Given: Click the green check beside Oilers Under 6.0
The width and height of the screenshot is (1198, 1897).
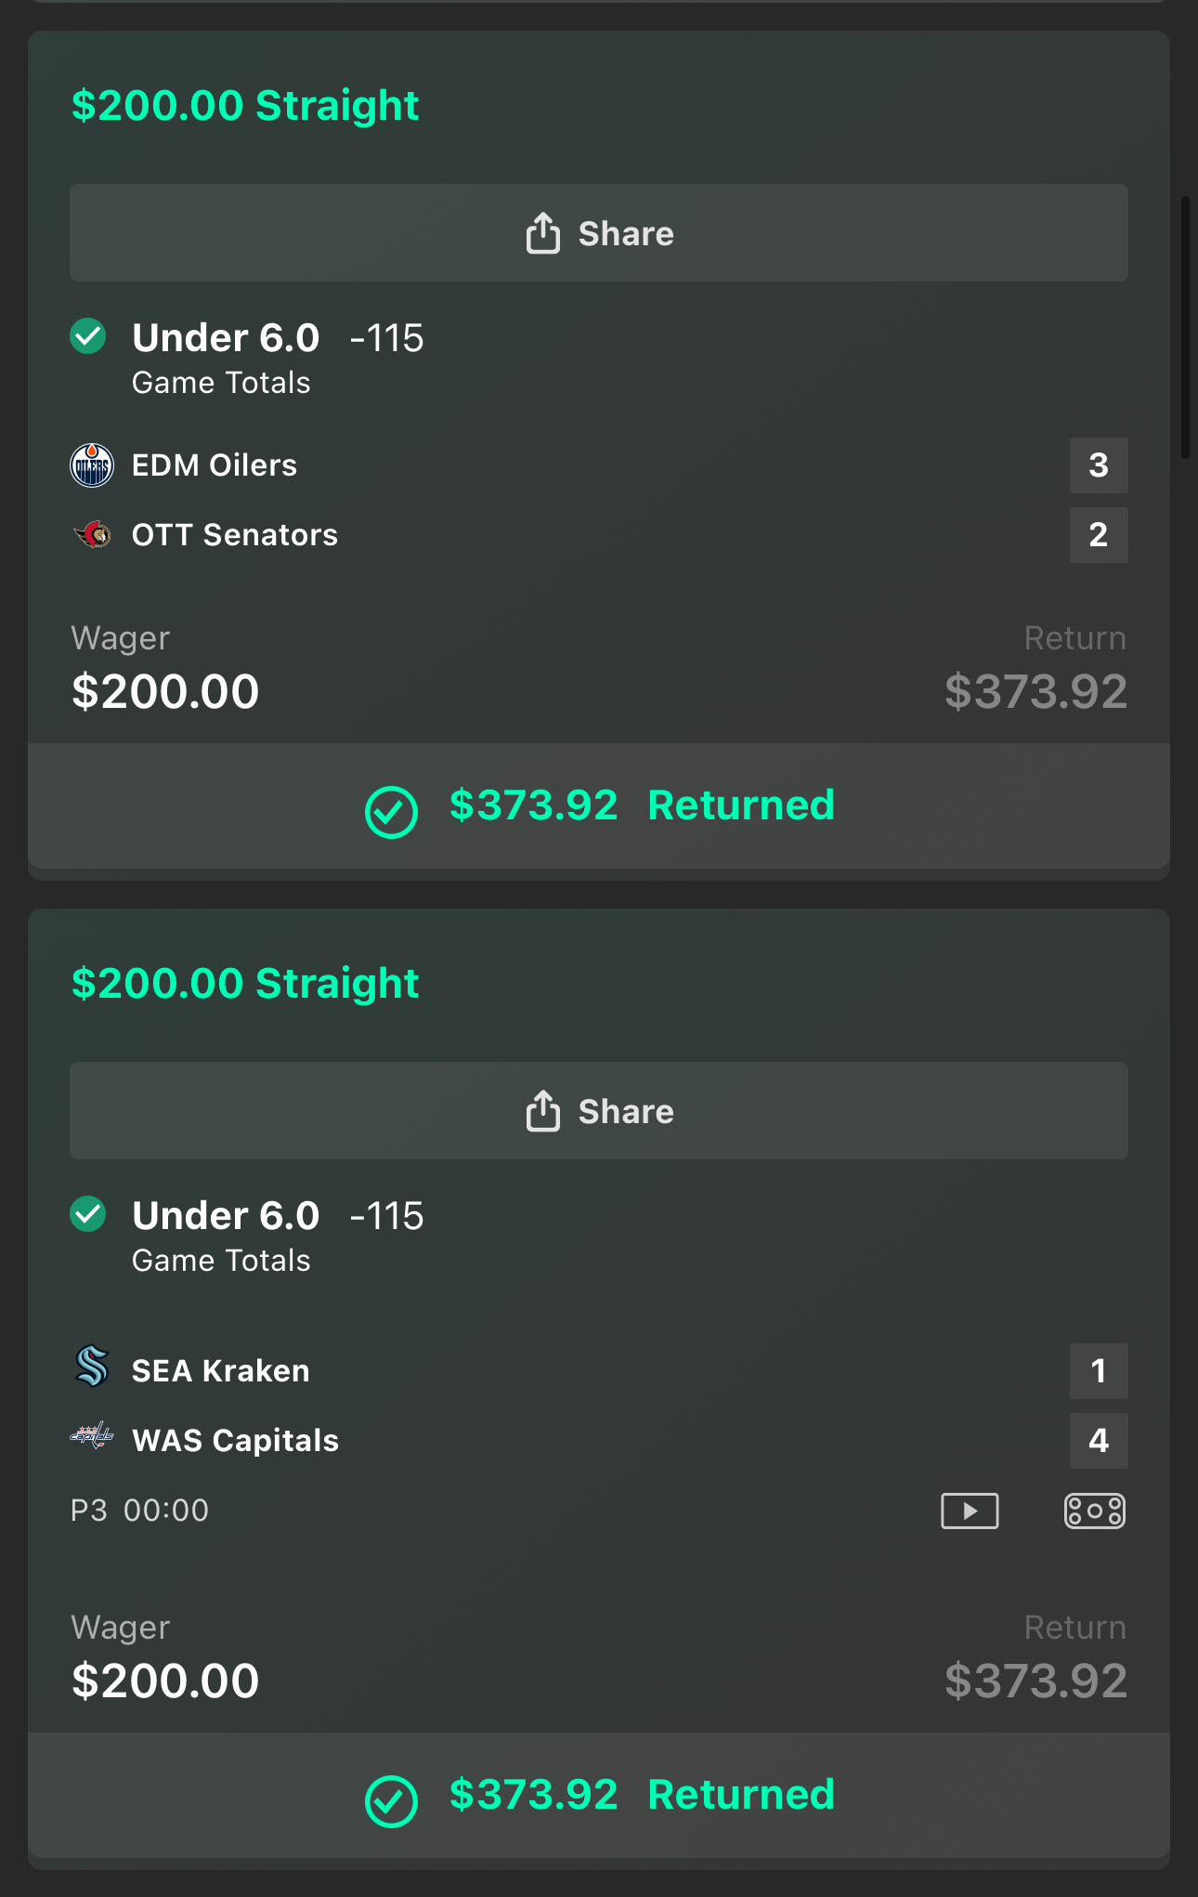Looking at the screenshot, I should click(88, 336).
